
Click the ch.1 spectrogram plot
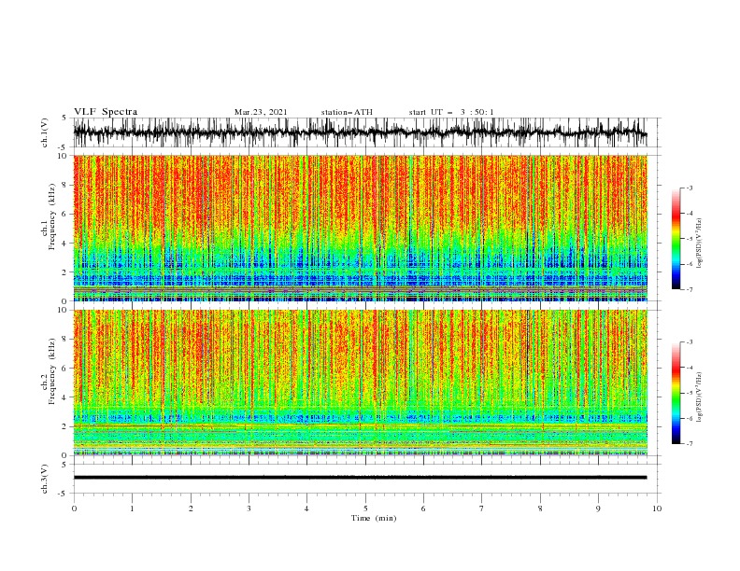[x=361, y=228]
